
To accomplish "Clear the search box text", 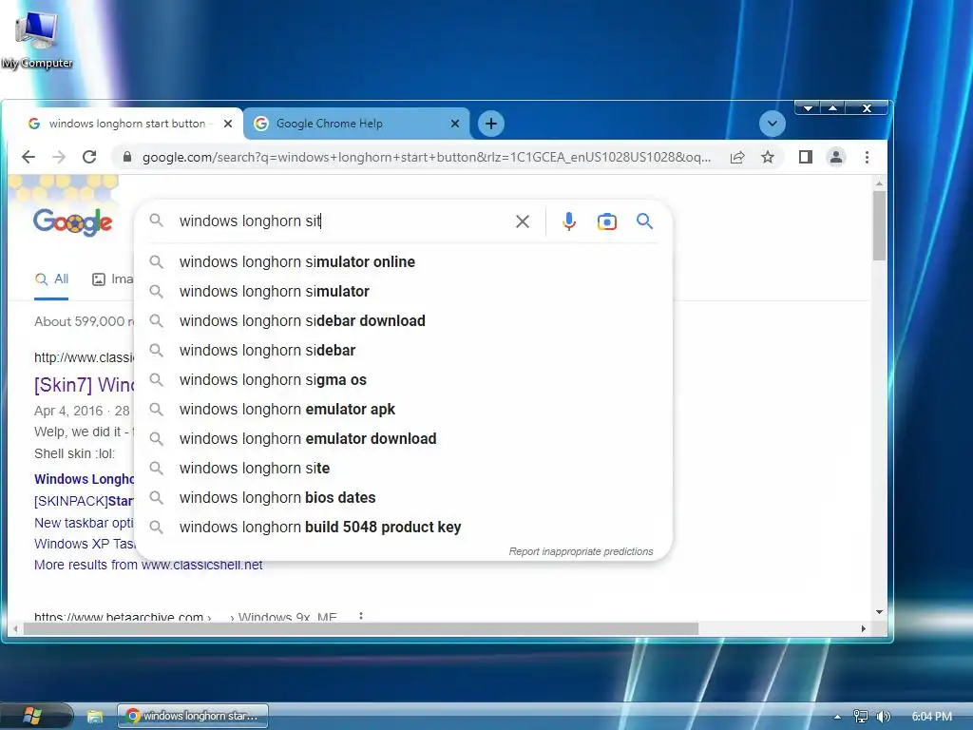I will (x=523, y=221).
